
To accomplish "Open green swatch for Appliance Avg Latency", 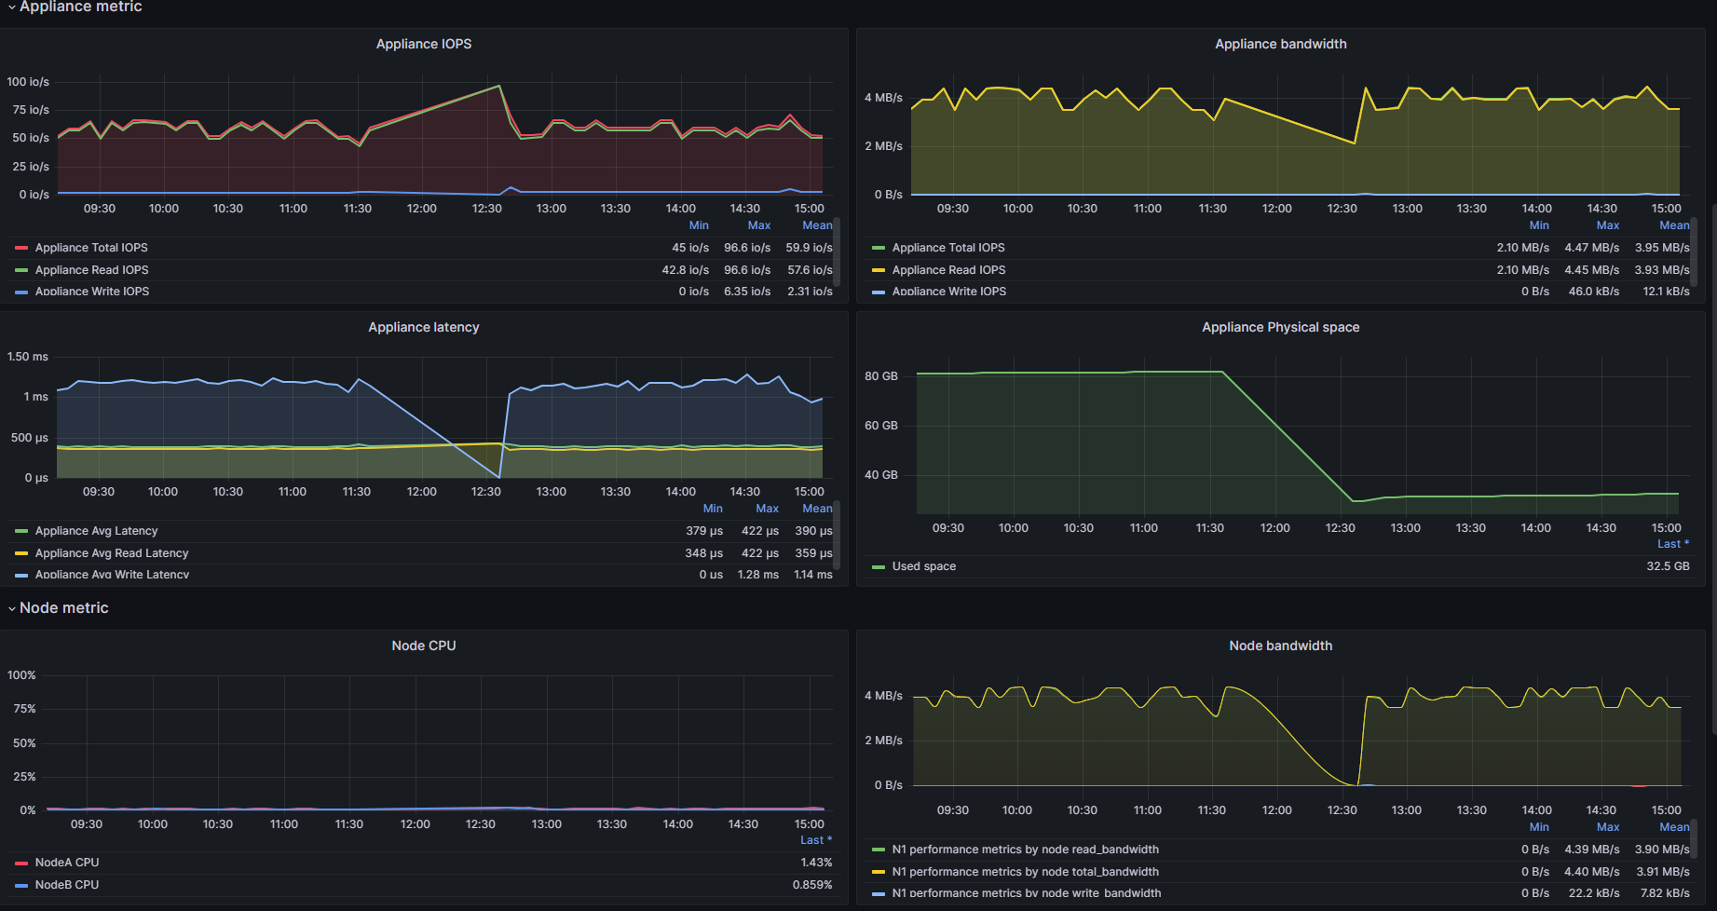I will coord(21,531).
